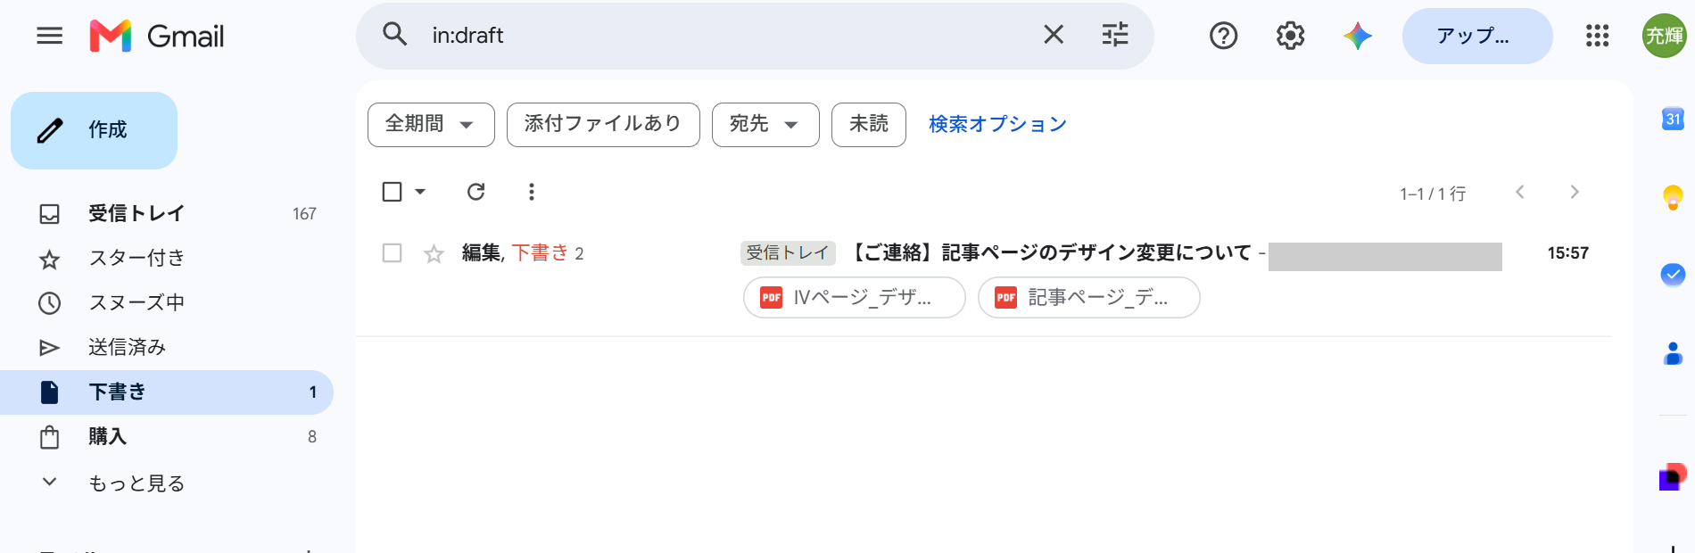Image resolution: width=1695 pixels, height=553 pixels.
Task: Expand the 全期間 date filter dropdown
Action: pos(431,125)
